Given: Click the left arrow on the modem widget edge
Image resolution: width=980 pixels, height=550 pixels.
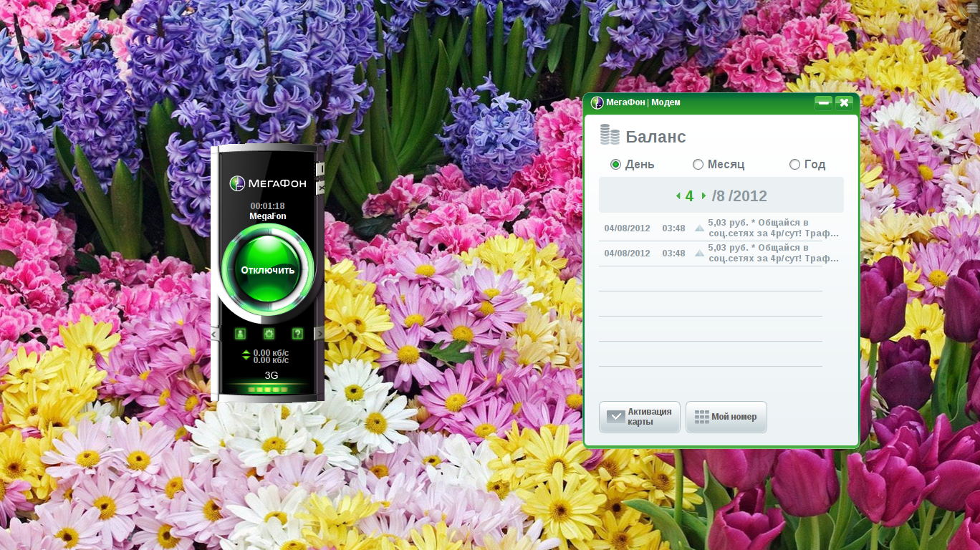Looking at the screenshot, I should pyautogui.click(x=214, y=334).
